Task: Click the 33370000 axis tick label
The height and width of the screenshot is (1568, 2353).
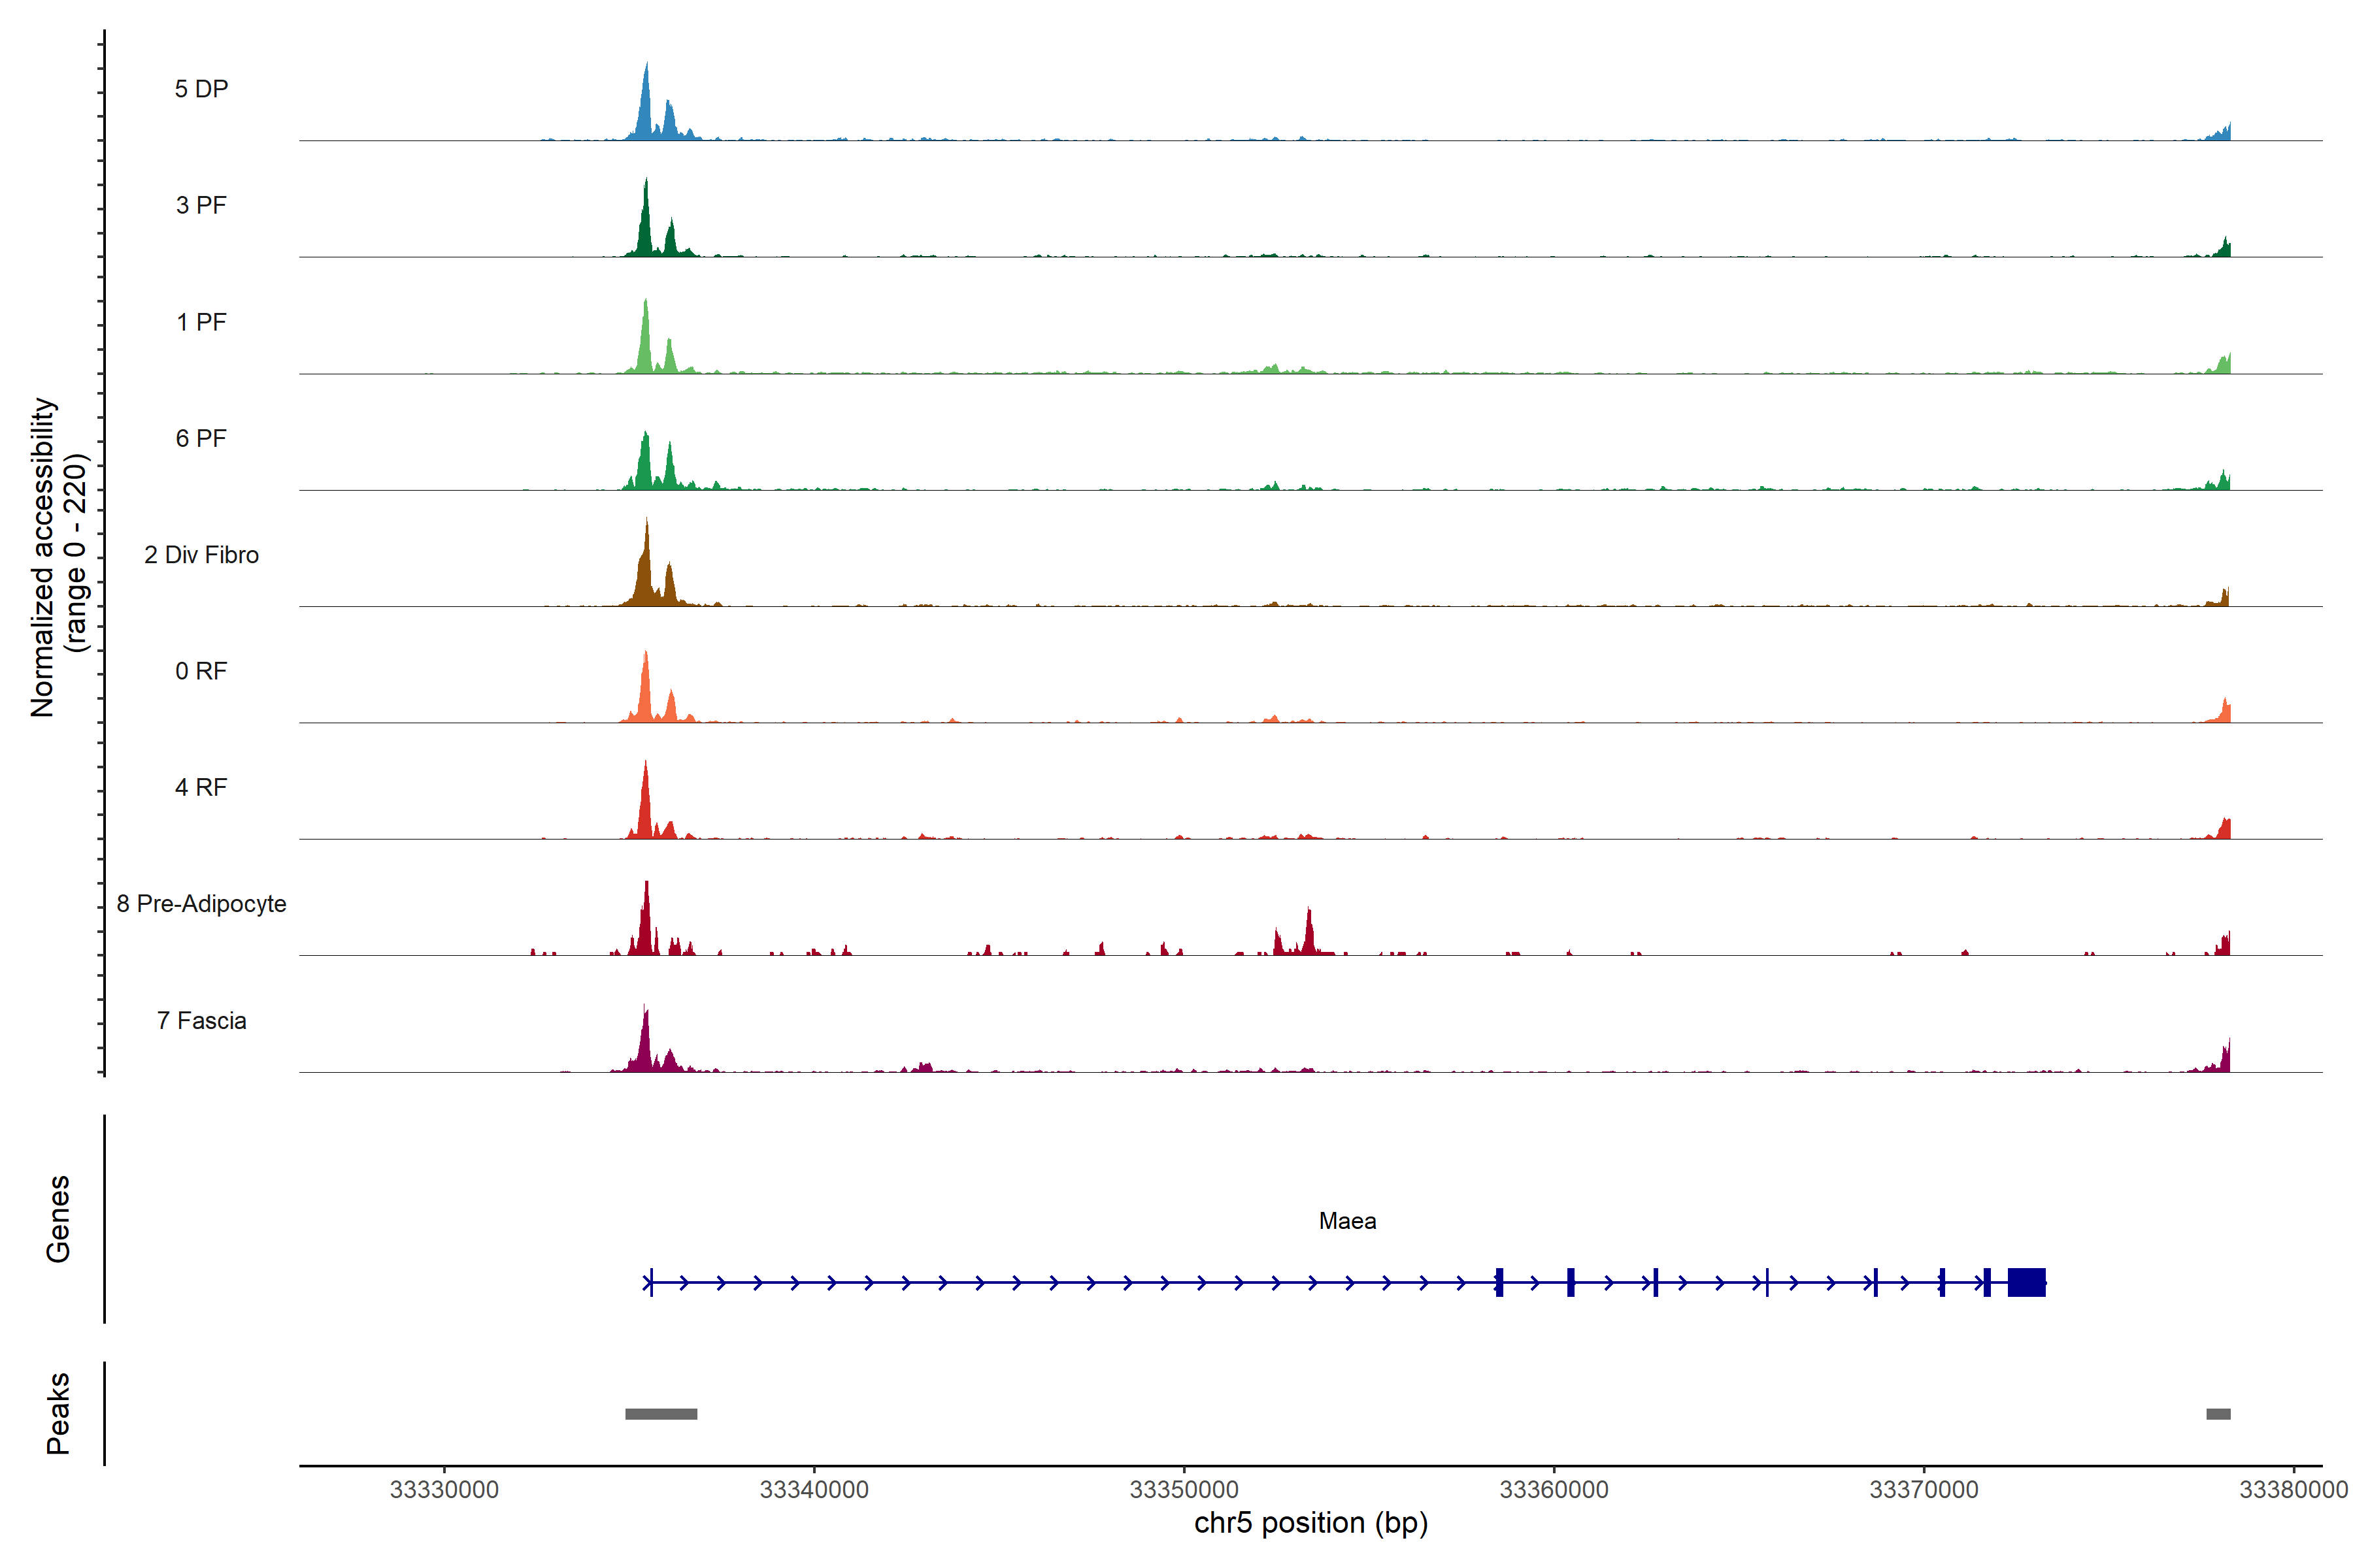Action: click(1923, 1490)
